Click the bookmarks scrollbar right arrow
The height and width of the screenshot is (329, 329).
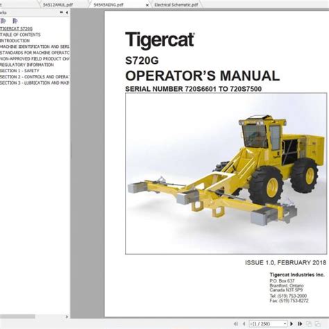(67, 317)
